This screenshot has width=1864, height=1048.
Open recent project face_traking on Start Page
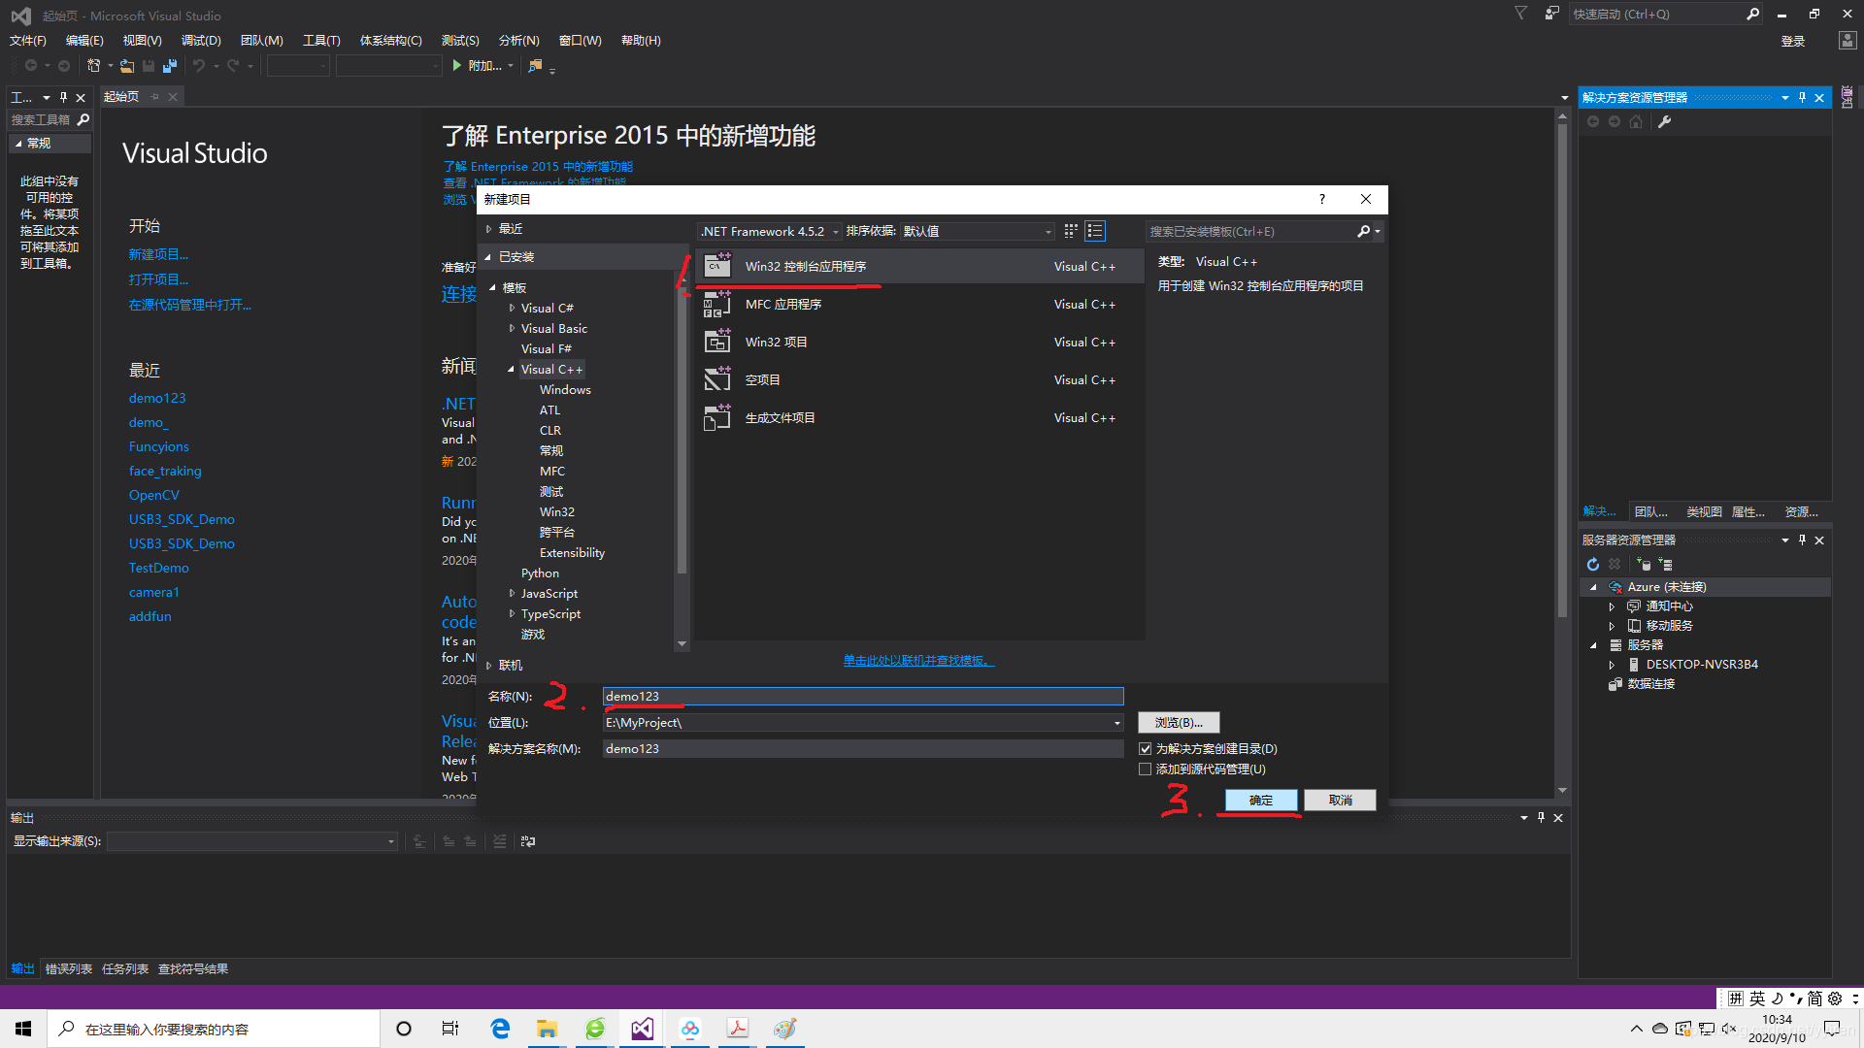pyautogui.click(x=165, y=471)
